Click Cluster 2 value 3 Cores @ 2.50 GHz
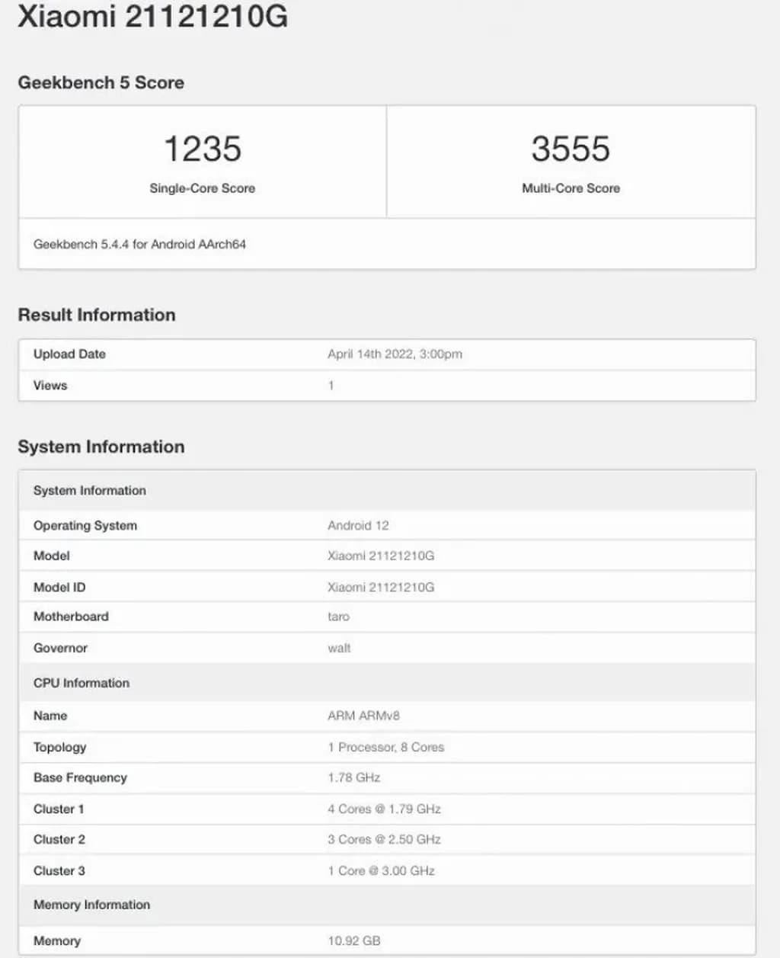This screenshot has width=780, height=958. [384, 840]
